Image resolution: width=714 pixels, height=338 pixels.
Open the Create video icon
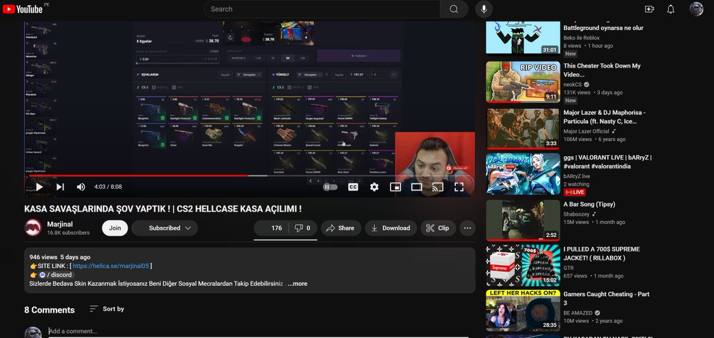[649, 9]
